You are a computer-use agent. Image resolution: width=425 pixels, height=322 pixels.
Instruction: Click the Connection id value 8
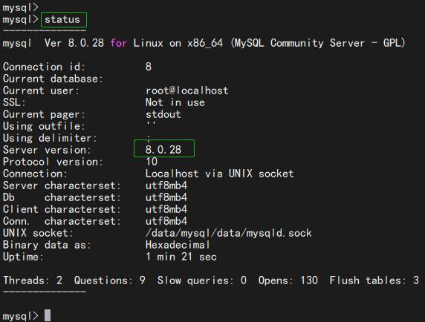(149, 67)
